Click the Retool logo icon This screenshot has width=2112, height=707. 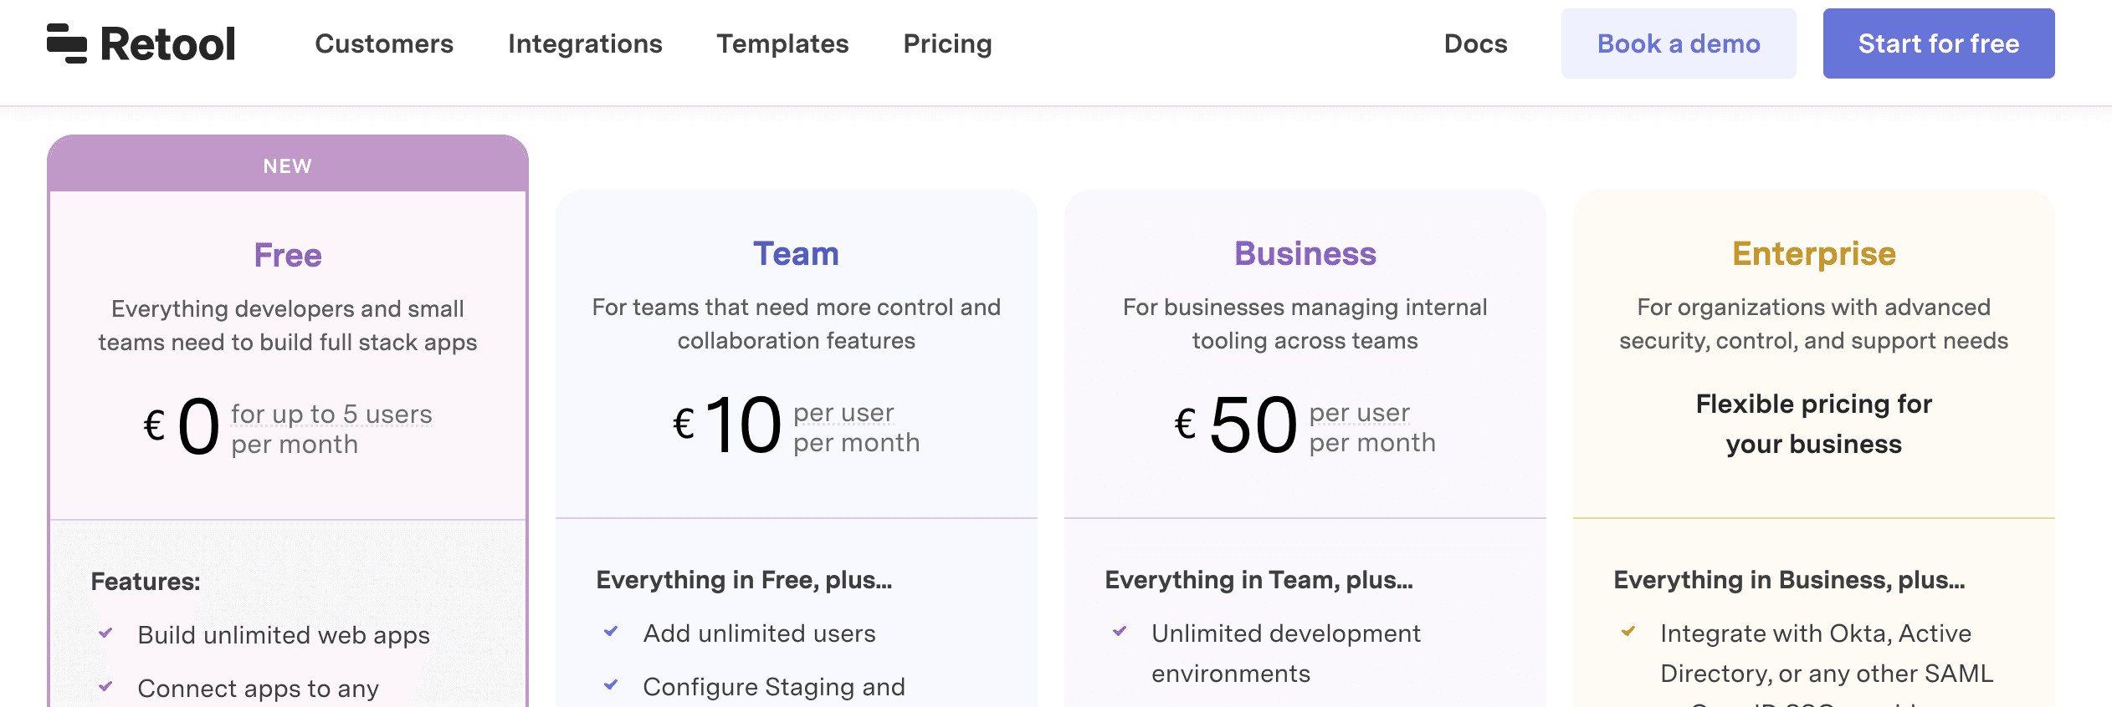point(67,43)
